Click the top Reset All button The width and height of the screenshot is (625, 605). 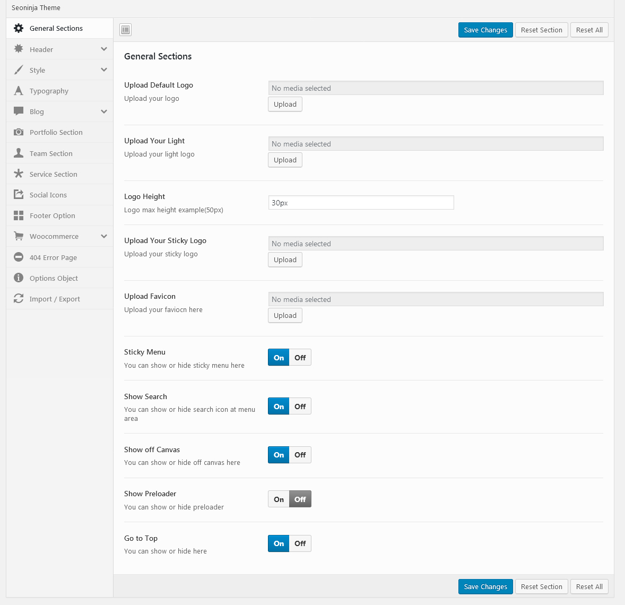[589, 30]
